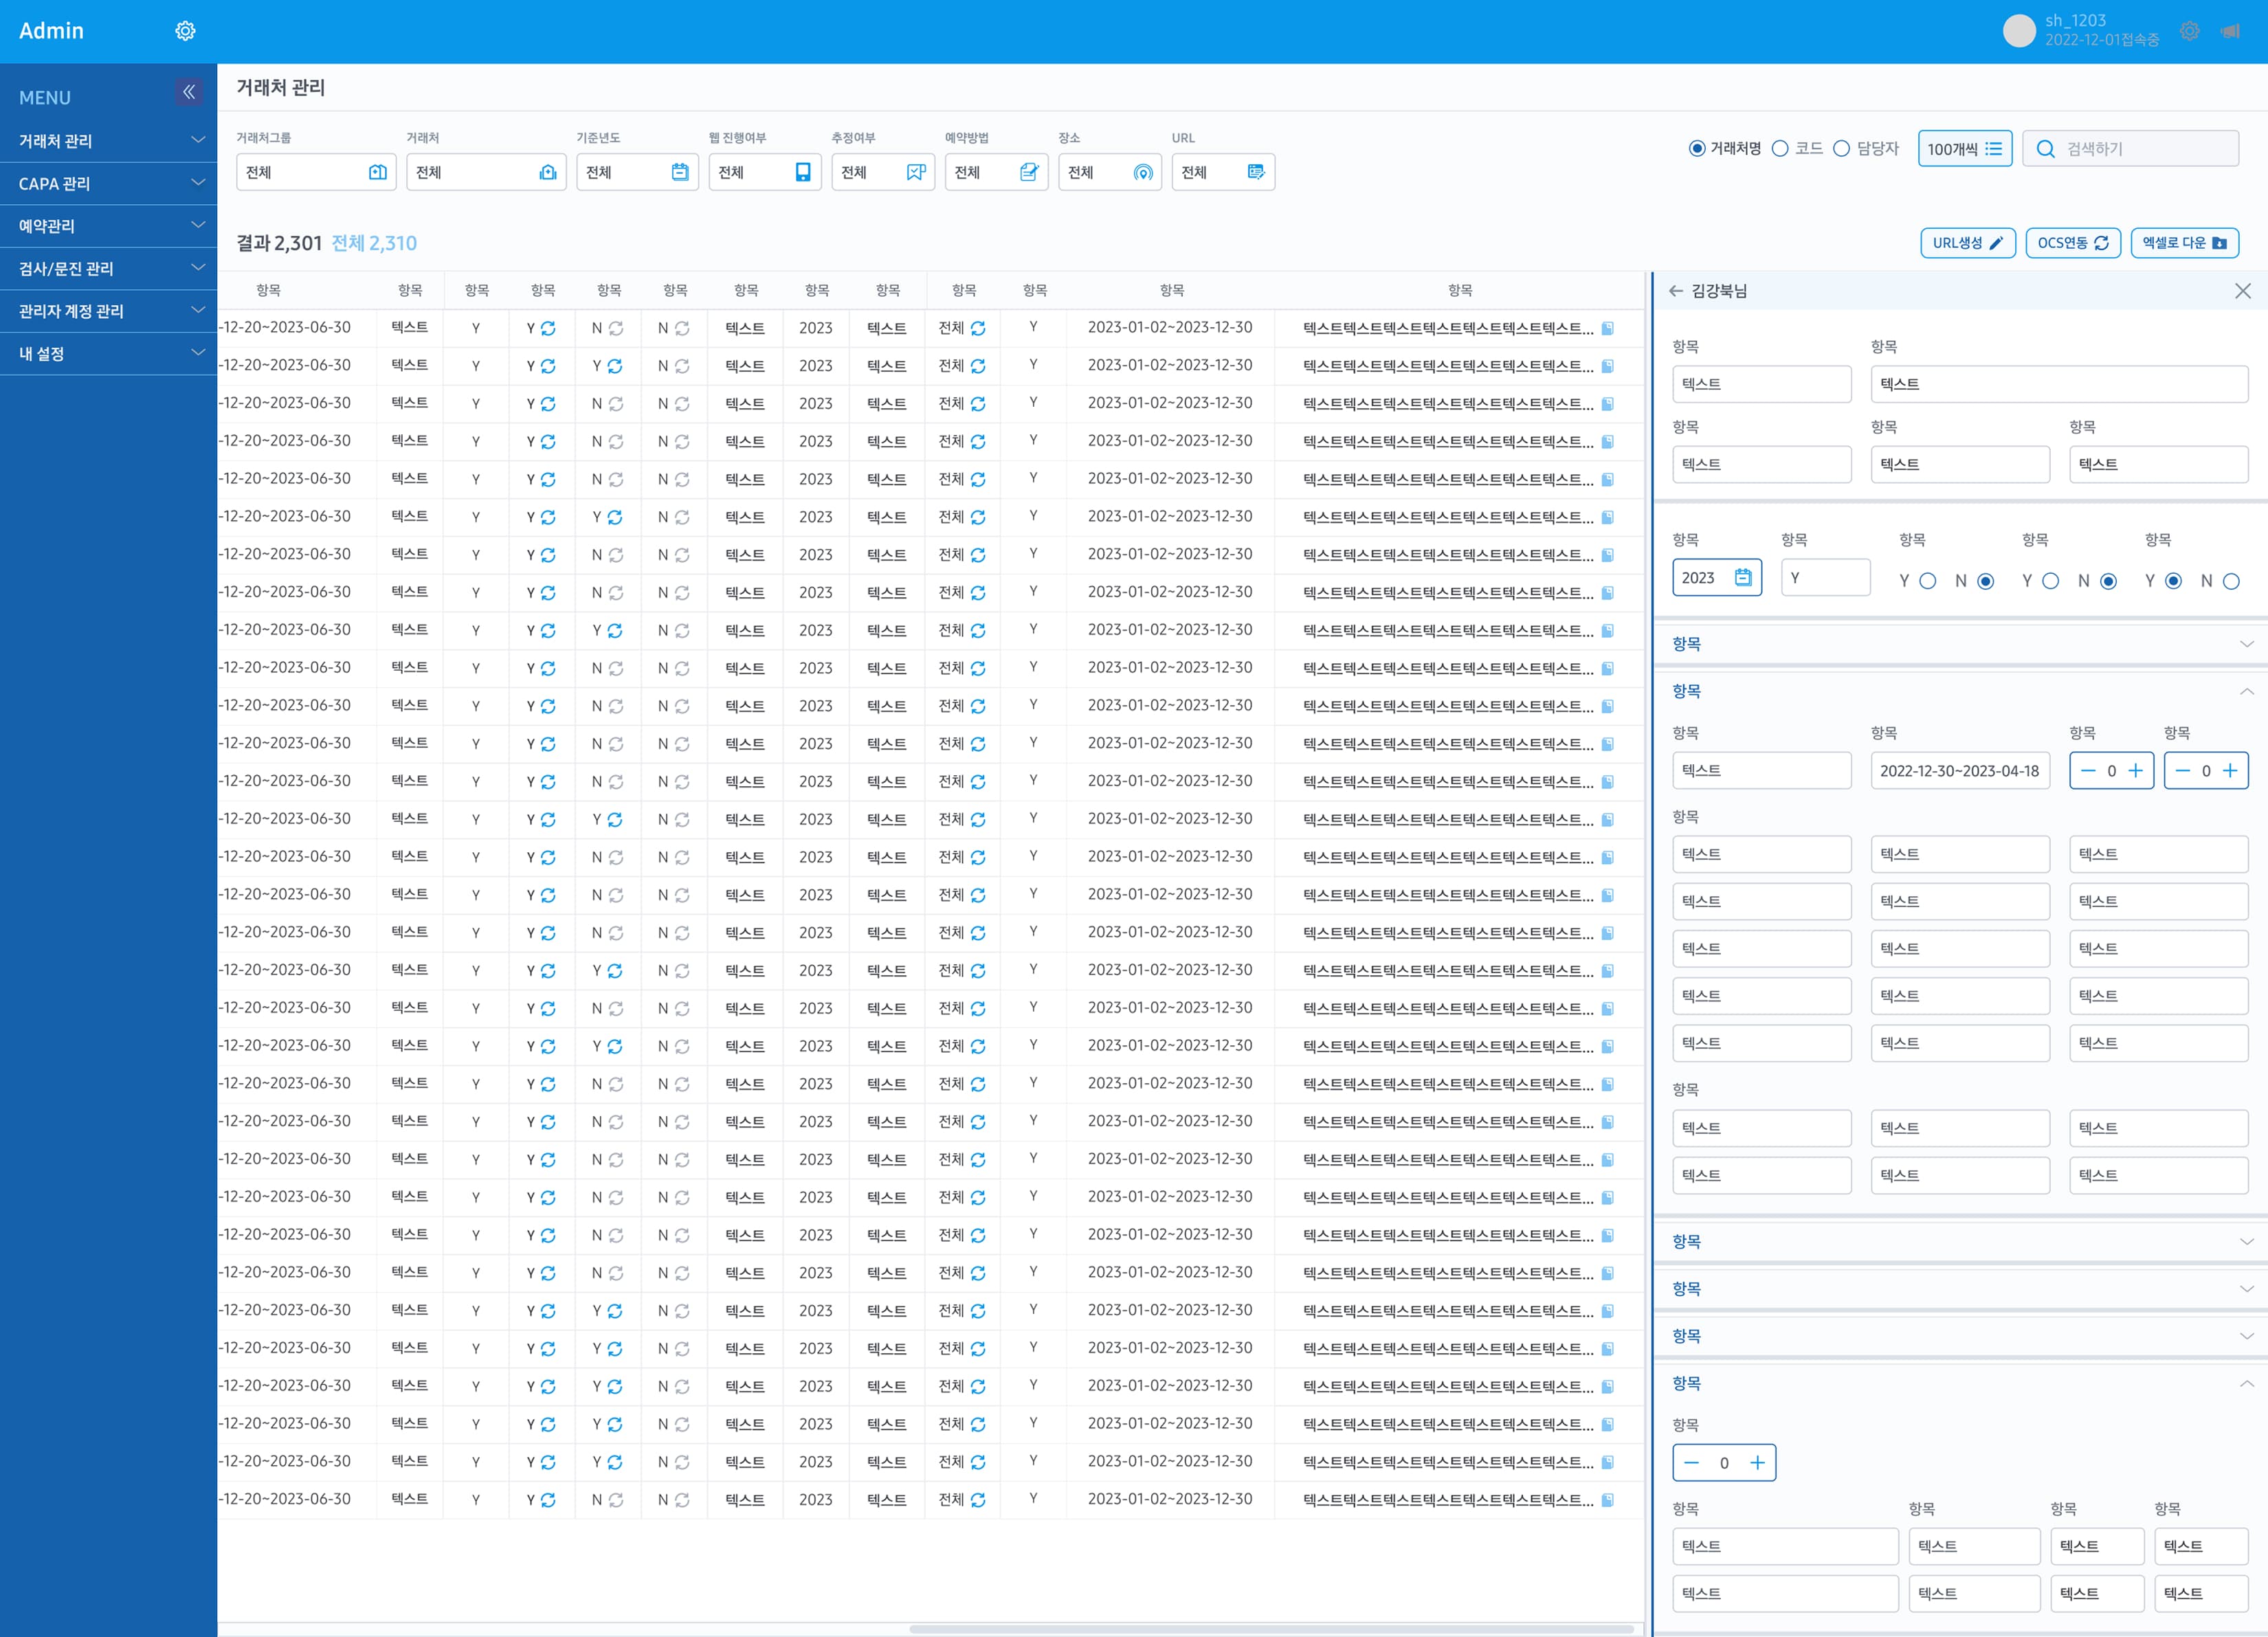2268x1637 pixels.
Task: Select the 담당자 radio option
Action: 1841,149
